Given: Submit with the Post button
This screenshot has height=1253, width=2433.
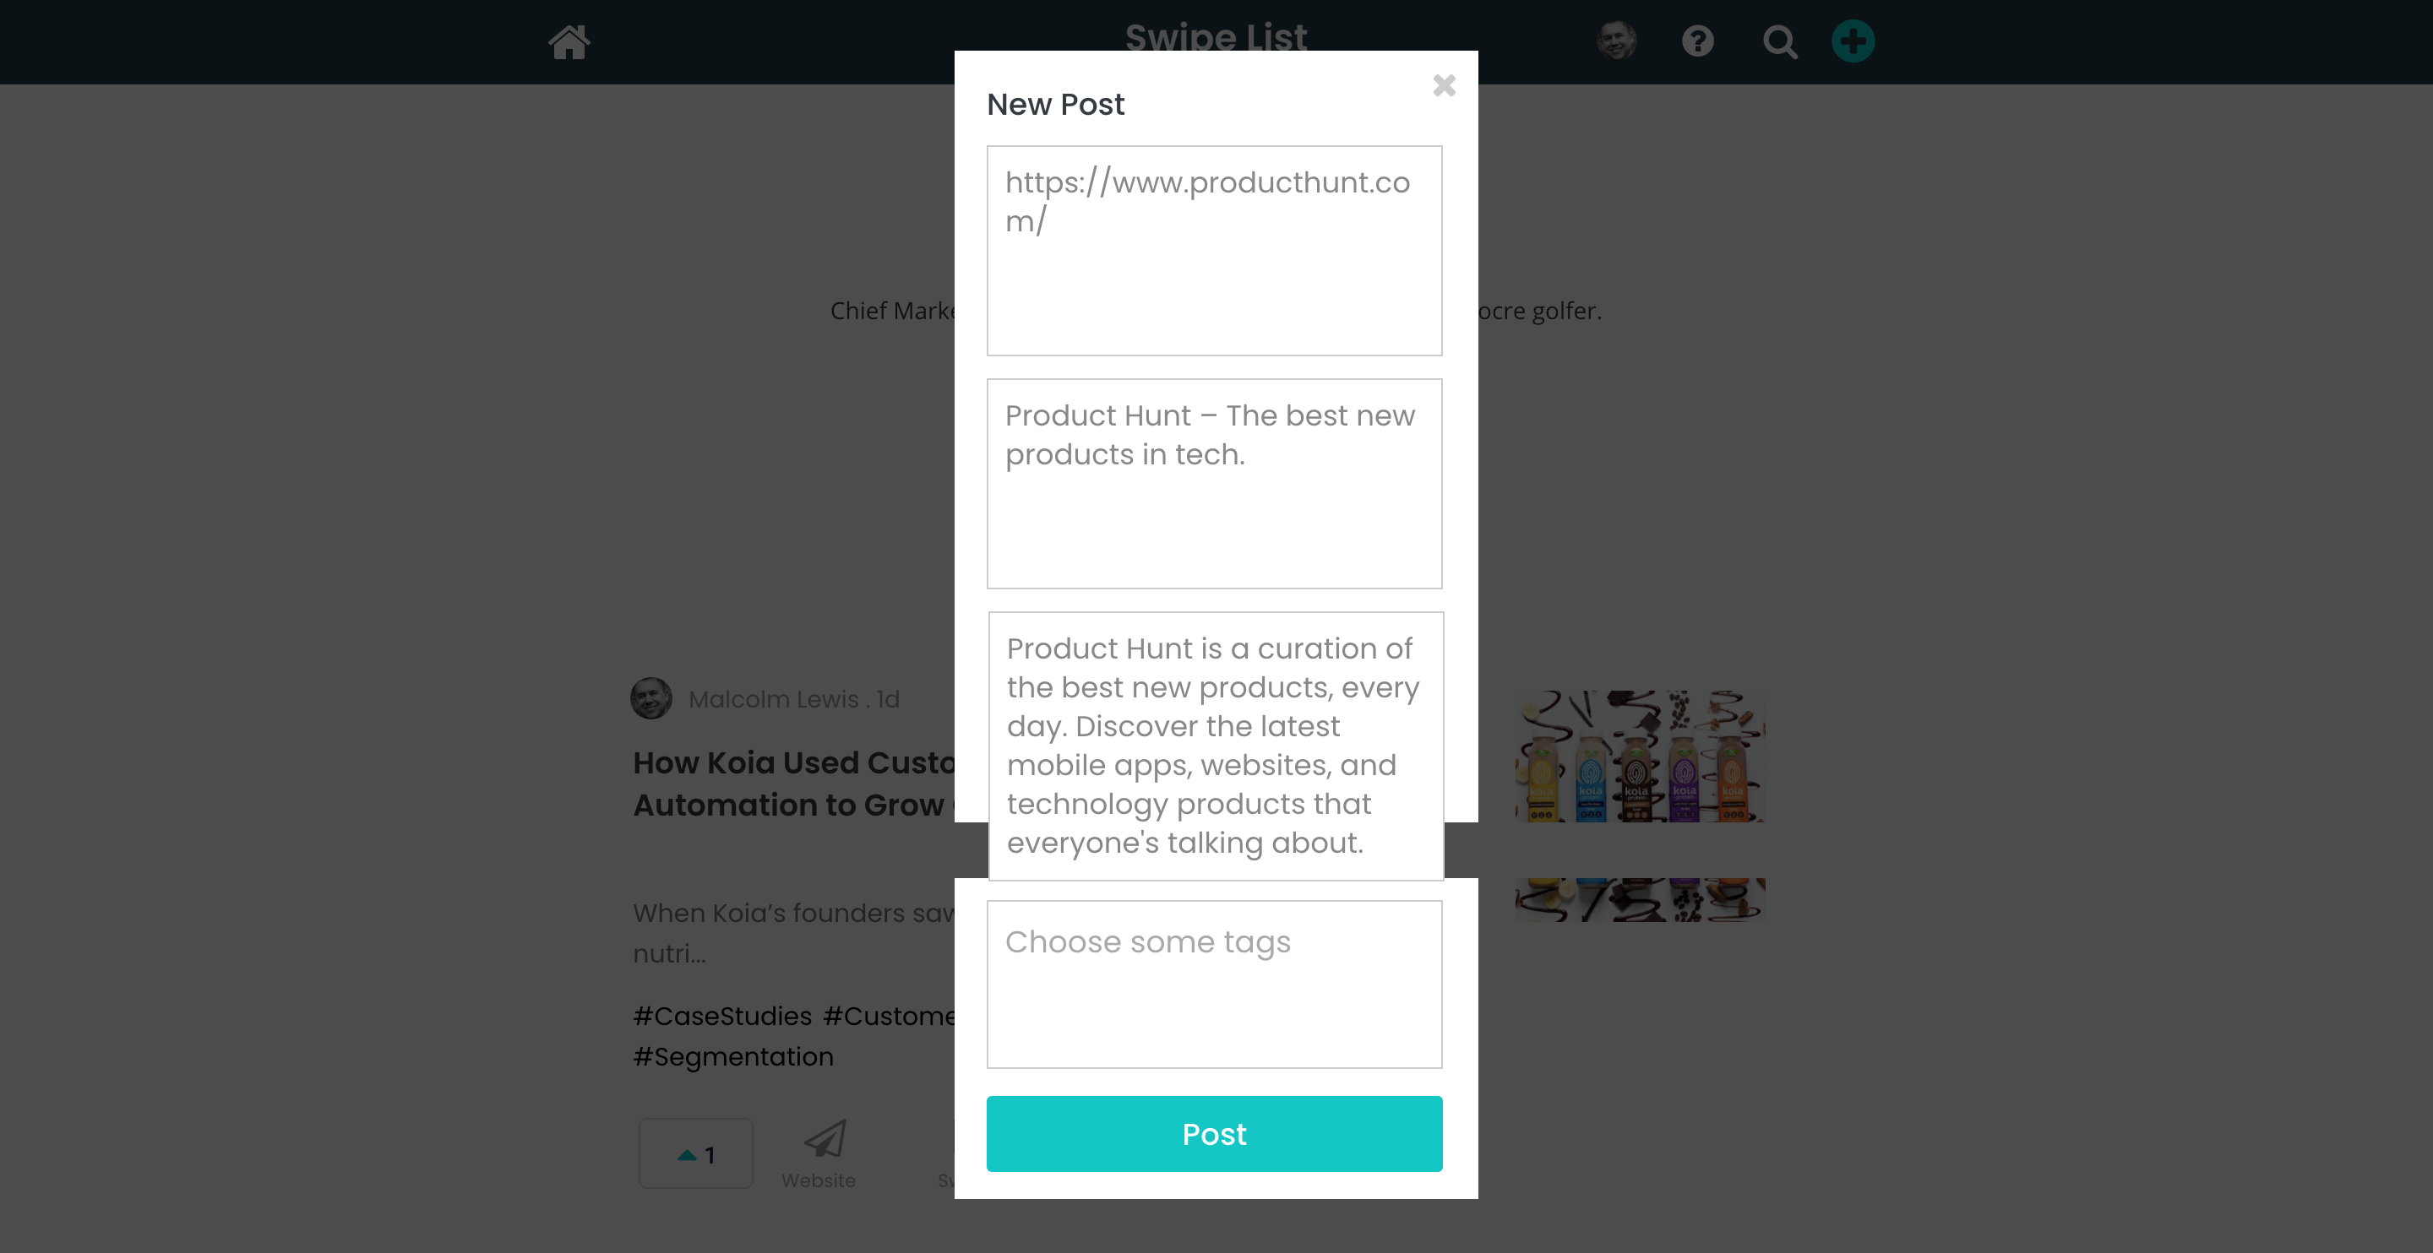Looking at the screenshot, I should click(x=1215, y=1134).
